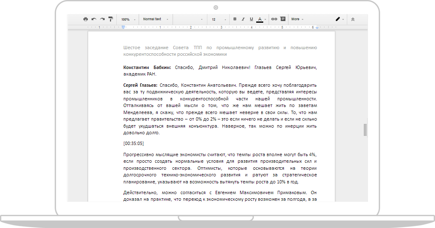This screenshot has height=228, width=435.
Task: Click the Print icon
Action: (x=86, y=19)
